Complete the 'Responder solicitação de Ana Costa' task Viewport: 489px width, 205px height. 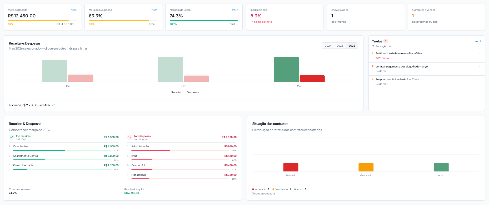[x=480, y=79]
